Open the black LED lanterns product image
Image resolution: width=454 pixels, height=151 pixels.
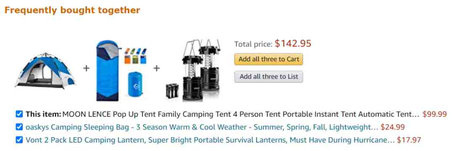(x=193, y=71)
